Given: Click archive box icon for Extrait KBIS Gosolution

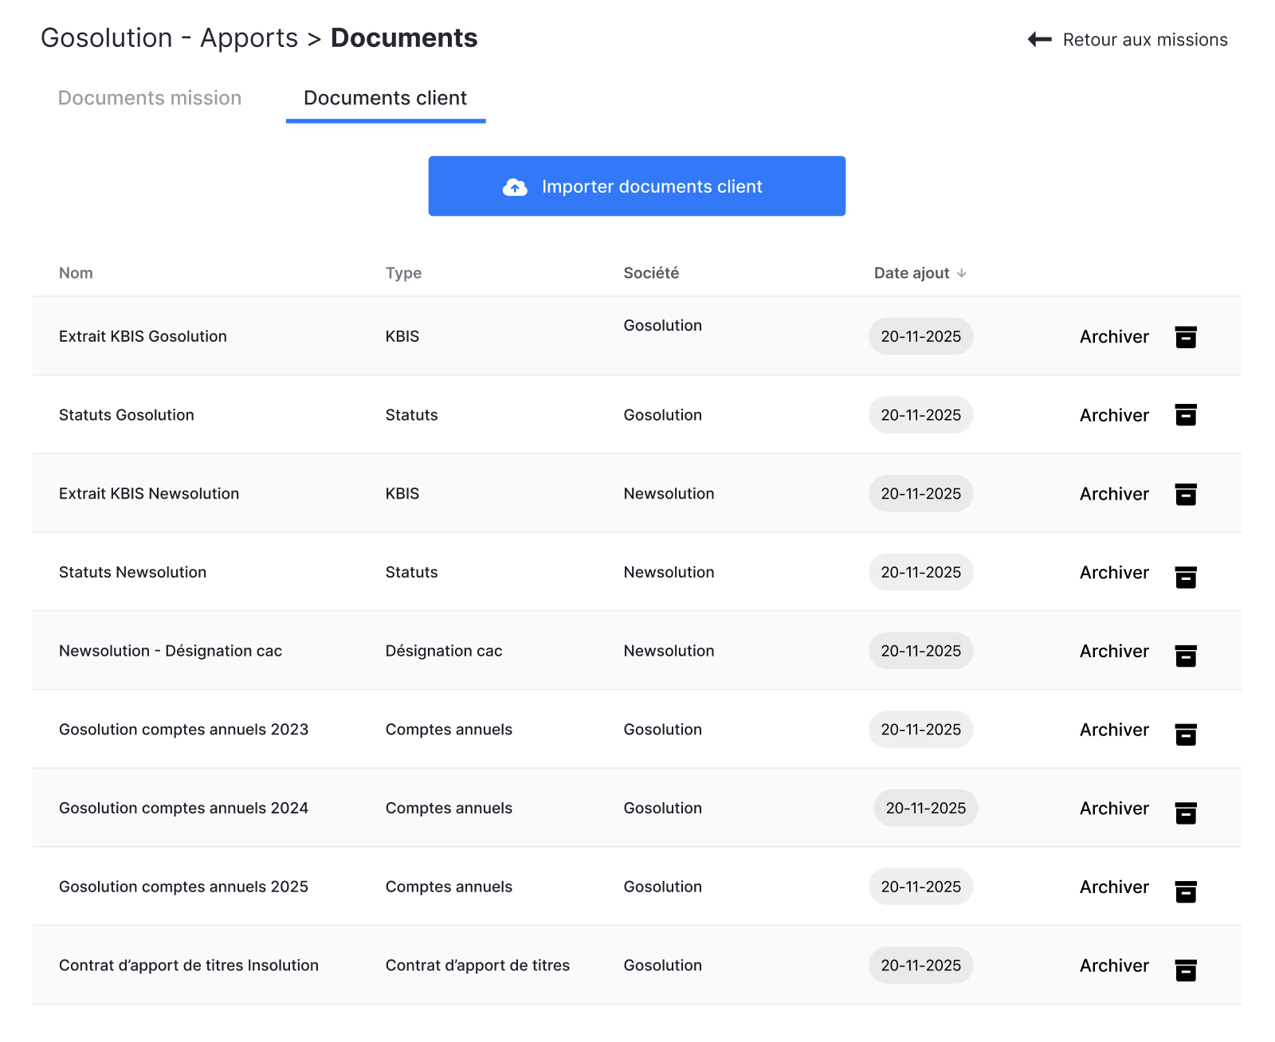Looking at the screenshot, I should coord(1186,337).
